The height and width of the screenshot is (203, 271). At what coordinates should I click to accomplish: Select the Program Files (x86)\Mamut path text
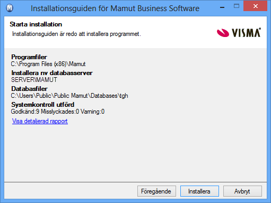pyautogui.click(x=48, y=64)
